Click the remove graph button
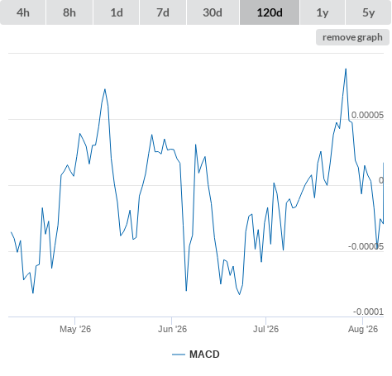Viewport: 392px width, 376px height. [352, 37]
